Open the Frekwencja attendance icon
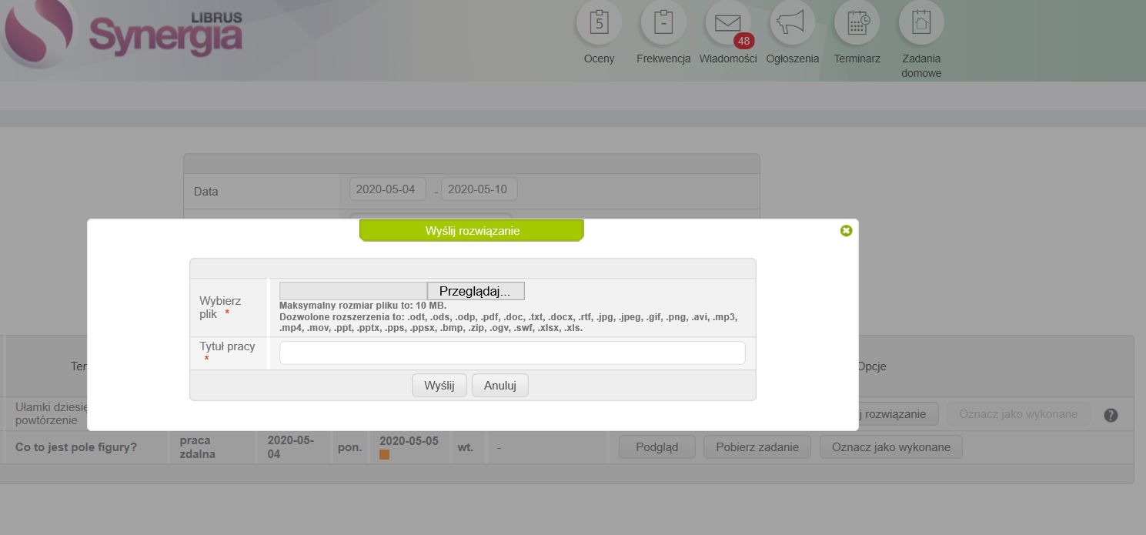Screen dimensions: 1146x535 pyautogui.click(x=663, y=24)
